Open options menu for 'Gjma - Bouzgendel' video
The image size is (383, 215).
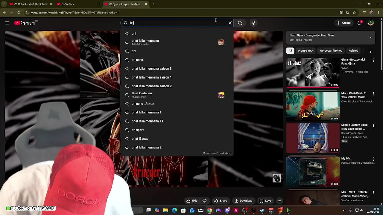(x=373, y=60)
